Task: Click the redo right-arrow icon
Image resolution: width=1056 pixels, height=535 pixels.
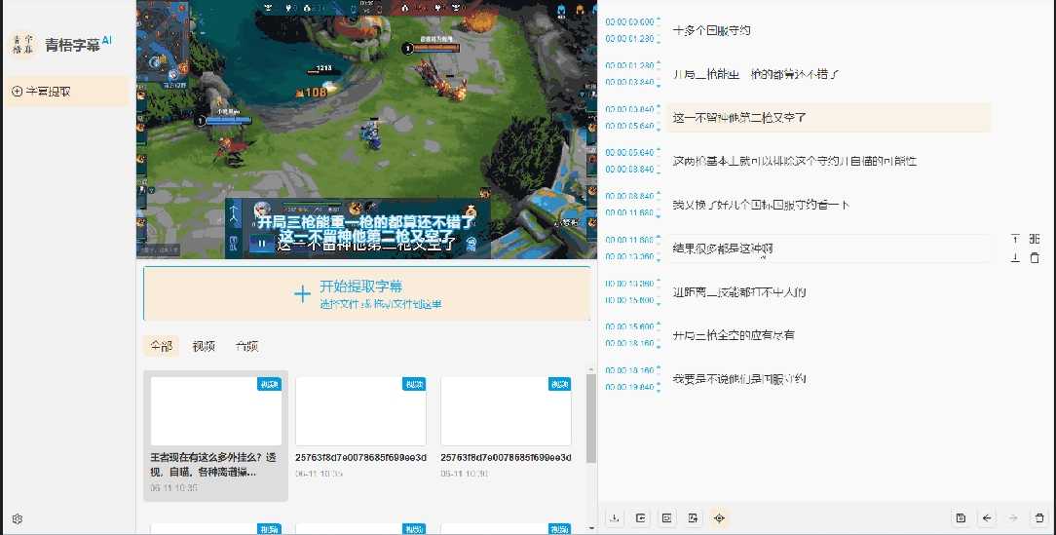Action: [1013, 517]
